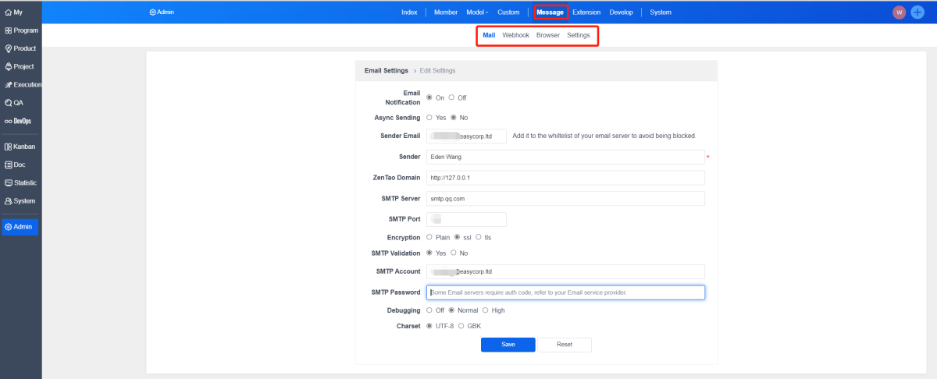Reset the email settings form
The height and width of the screenshot is (379, 937).
point(565,344)
